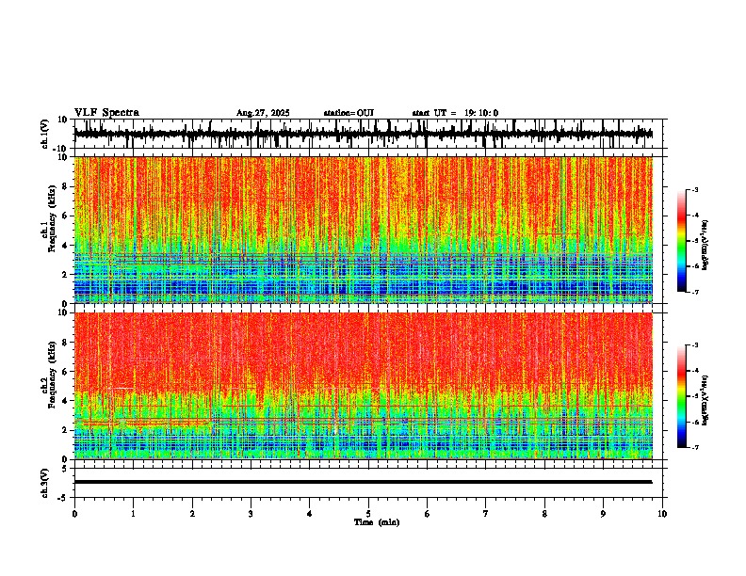Click the ch.1 voltage waveform trace
The image size is (746, 576).
363,134
